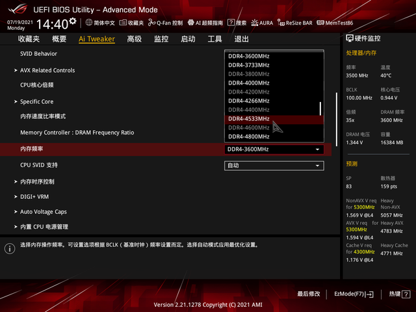
Task: Click the frequency list scrollbar thumb
Action: coord(320,109)
